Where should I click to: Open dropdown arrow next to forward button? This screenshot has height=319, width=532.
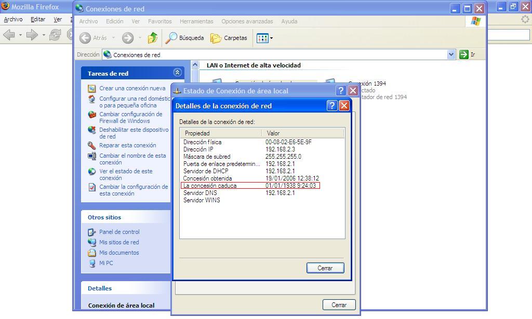click(x=140, y=38)
